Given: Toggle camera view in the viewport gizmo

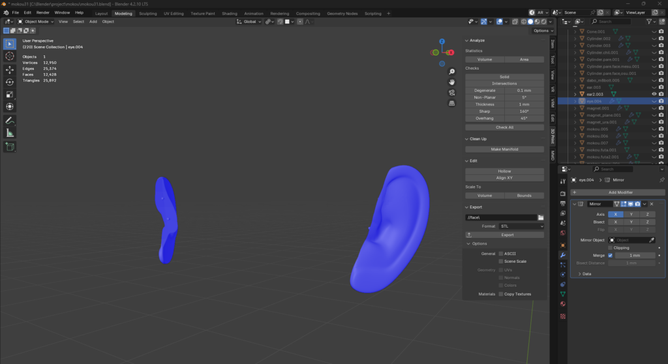Looking at the screenshot, I should 451,93.
